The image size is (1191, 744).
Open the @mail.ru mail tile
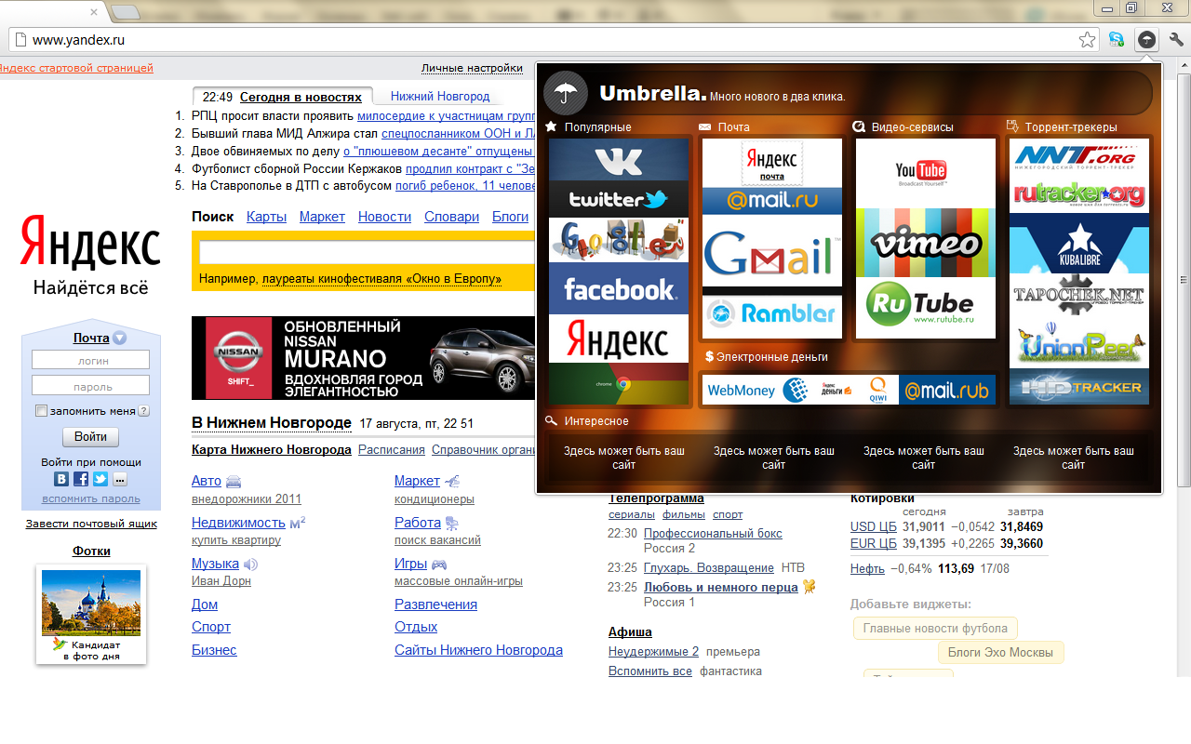(772, 201)
